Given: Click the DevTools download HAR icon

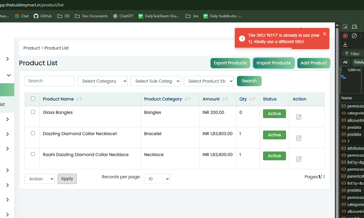Looking at the screenshot, I should pos(345,45).
